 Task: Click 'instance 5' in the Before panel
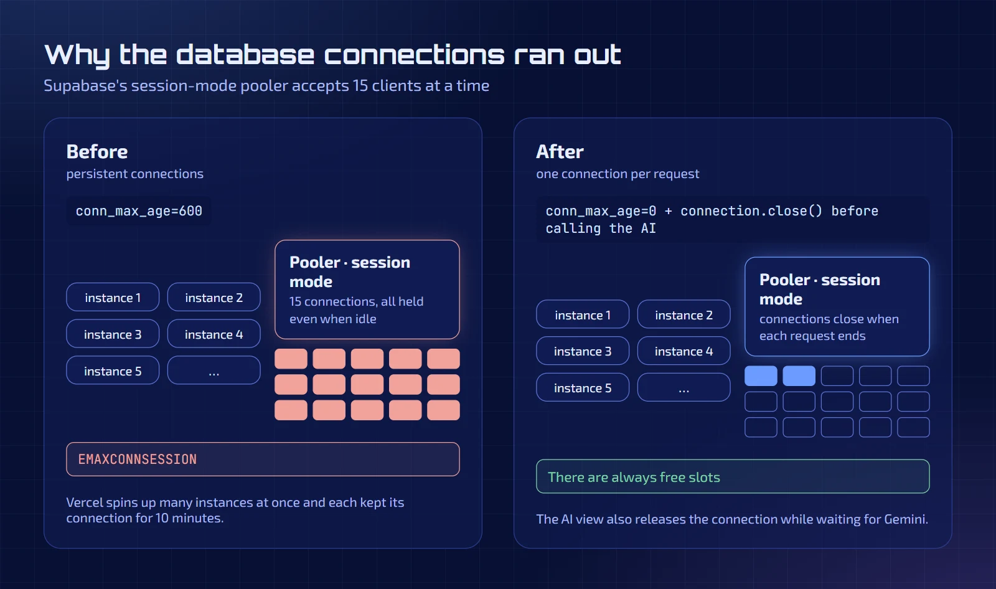click(x=113, y=371)
